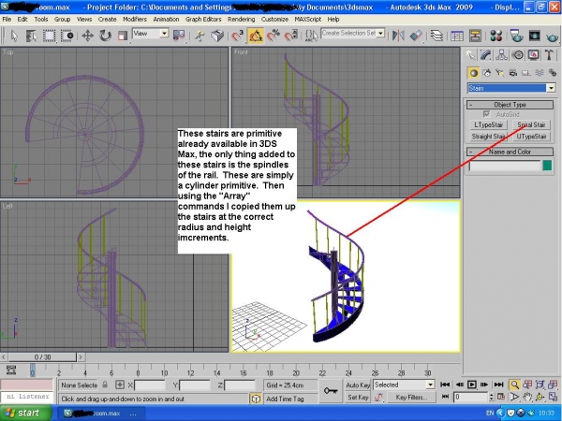Select Geometry category sphere icon

point(473,73)
